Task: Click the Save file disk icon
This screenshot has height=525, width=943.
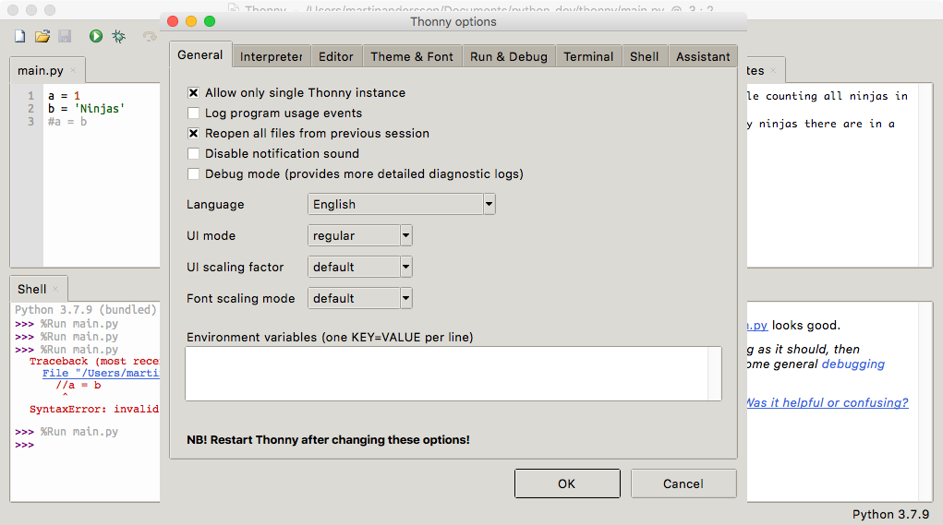Action: (x=65, y=36)
